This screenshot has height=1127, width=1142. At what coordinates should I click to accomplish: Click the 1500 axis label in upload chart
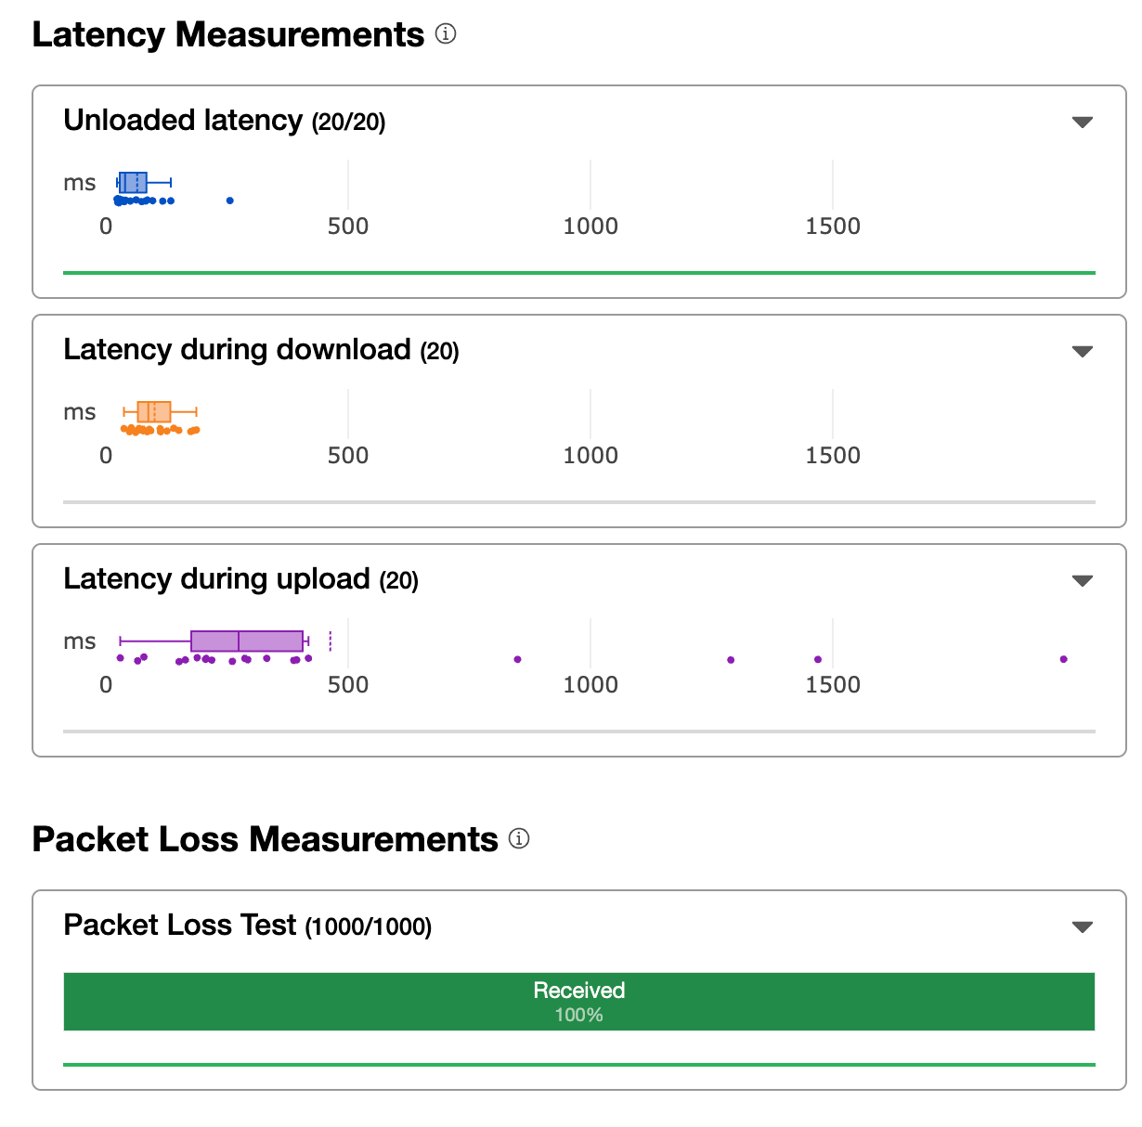pyautogui.click(x=833, y=685)
